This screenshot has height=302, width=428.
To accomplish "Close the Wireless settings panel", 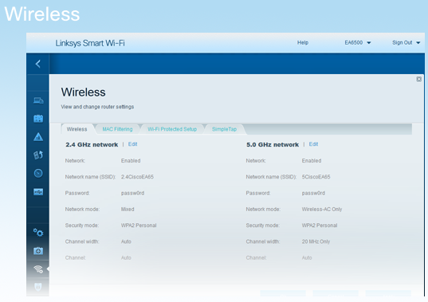I will (419, 79).
